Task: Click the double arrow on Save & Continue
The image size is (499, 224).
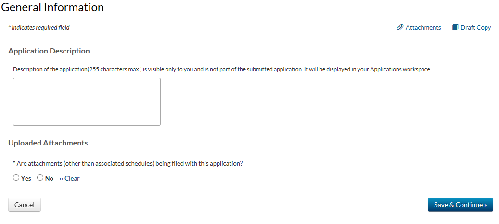Action: point(485,205)
